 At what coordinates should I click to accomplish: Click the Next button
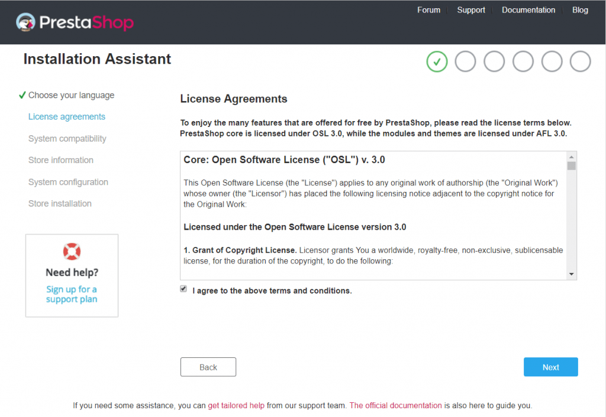pyautogui.click(x=550, y=367)
